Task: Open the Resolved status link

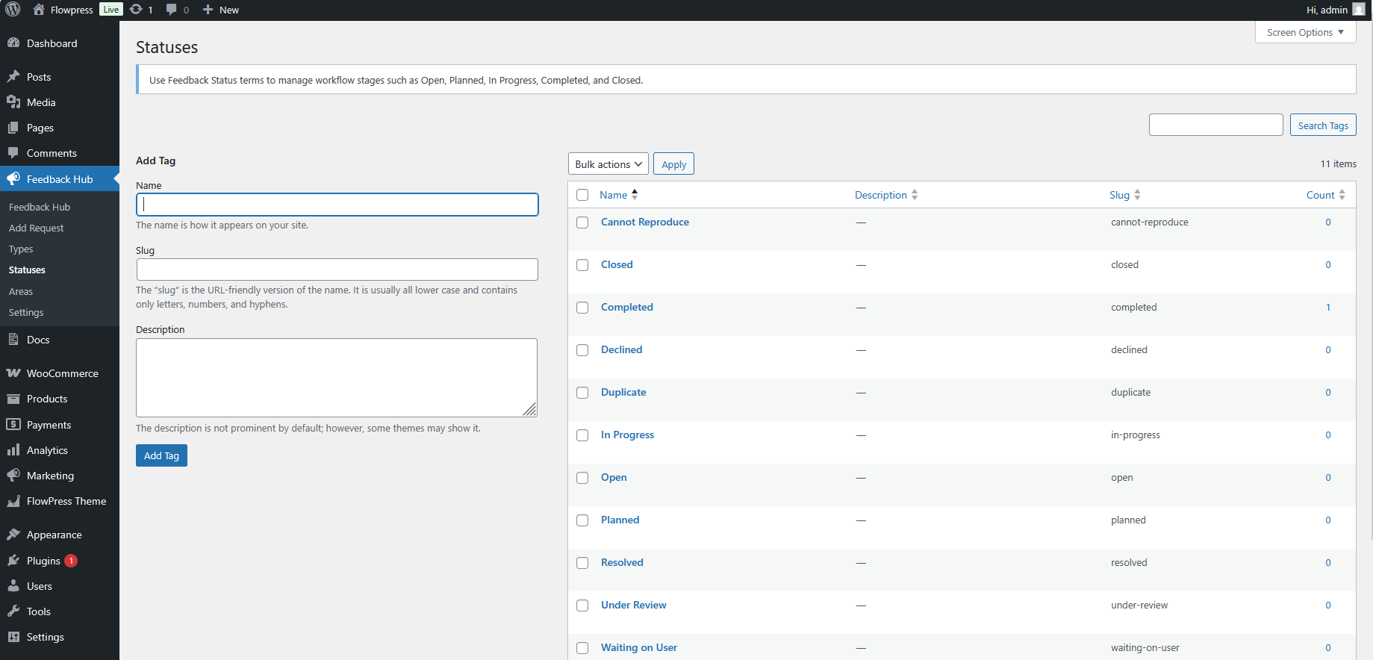Action: point(622,562)
